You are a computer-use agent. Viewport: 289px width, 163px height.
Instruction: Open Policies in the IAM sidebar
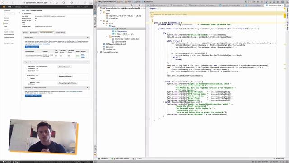[6, 29]
